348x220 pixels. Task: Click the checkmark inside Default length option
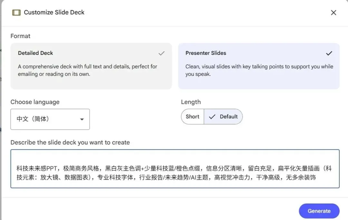pos(212,117)
